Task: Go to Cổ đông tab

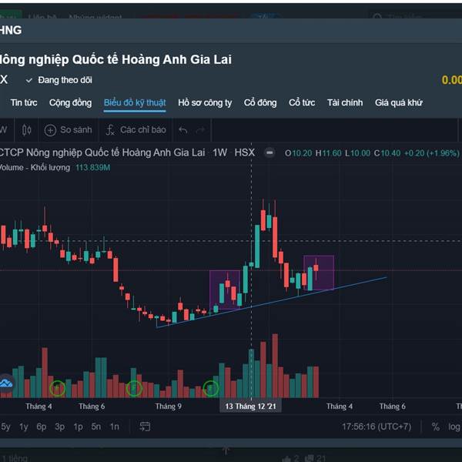Action: (x=260, y=102)
